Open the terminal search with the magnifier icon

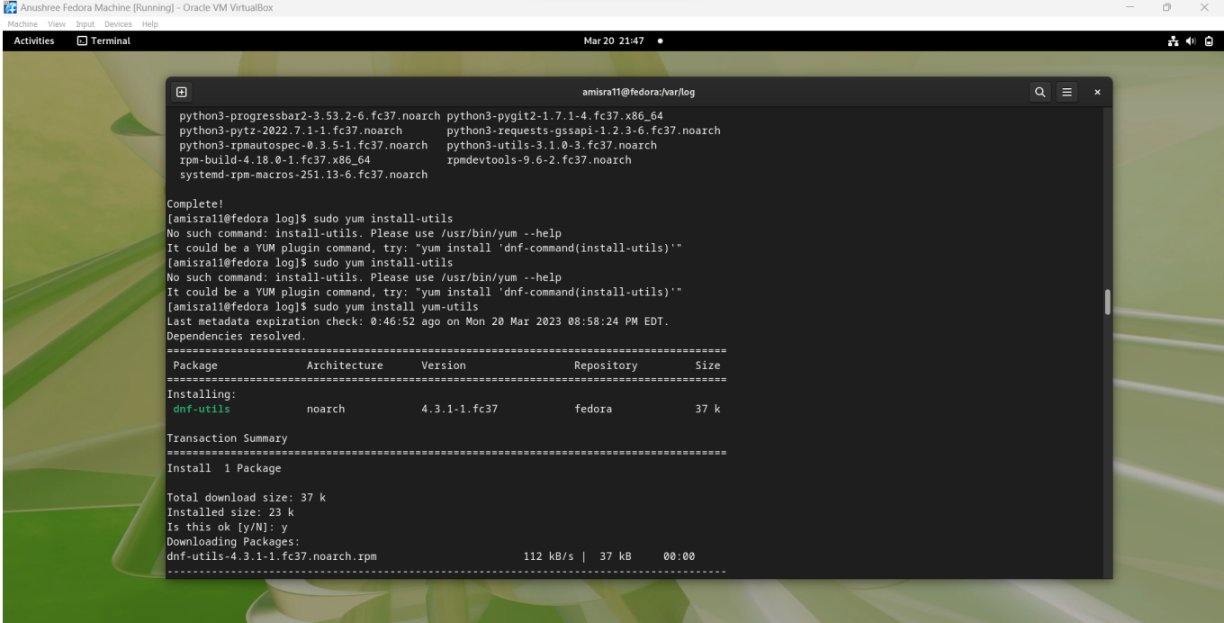(1039, 91)
